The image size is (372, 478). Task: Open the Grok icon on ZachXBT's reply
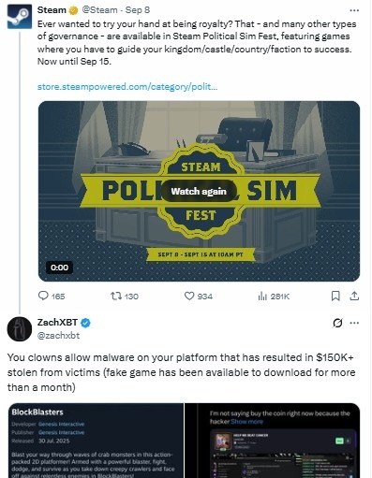pyautogui.click(x=337, y=323)
